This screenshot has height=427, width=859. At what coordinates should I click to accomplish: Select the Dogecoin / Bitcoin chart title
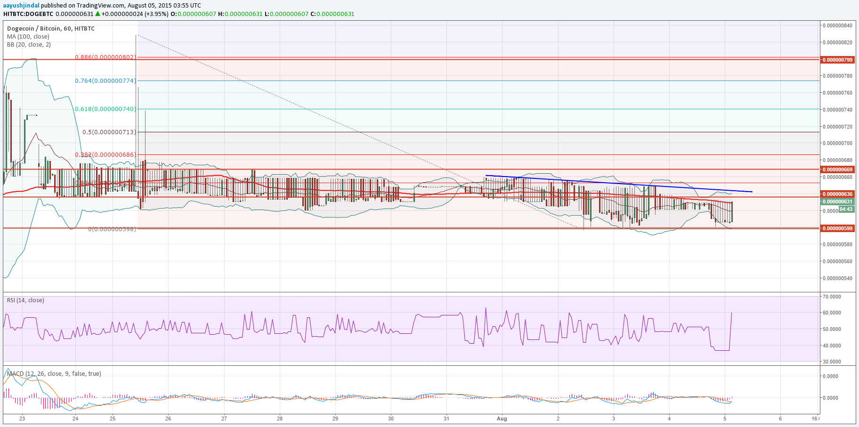point(51,28)
